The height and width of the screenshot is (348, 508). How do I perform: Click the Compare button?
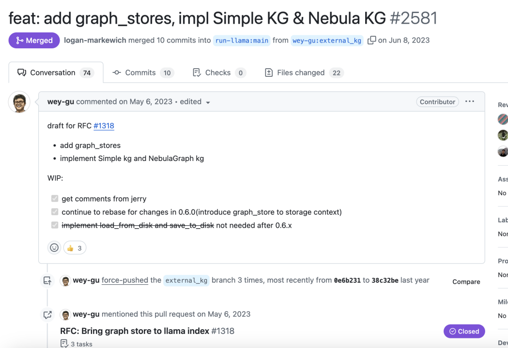(x=466, y=282)
